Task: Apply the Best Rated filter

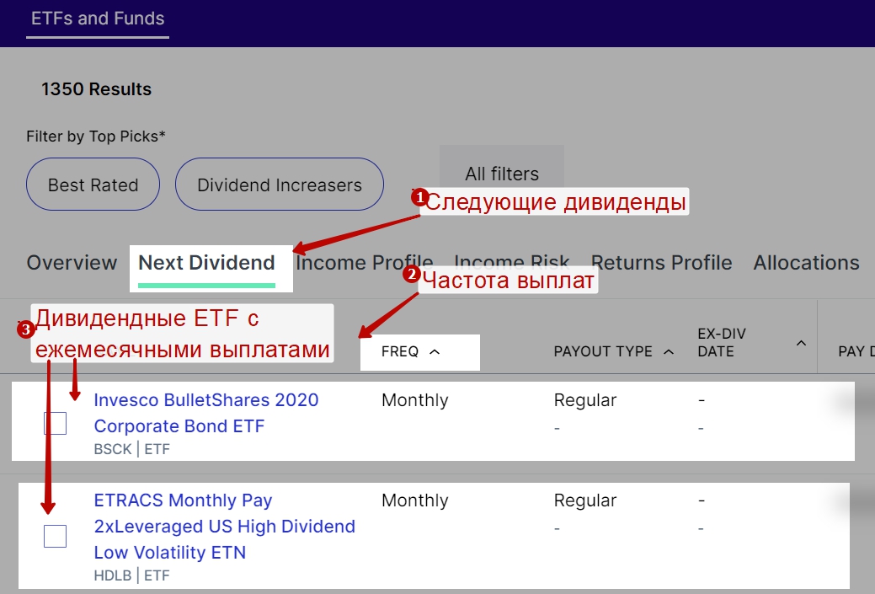Action: (x=93, y=185)
